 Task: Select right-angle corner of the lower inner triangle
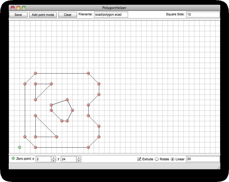(35, 137)
